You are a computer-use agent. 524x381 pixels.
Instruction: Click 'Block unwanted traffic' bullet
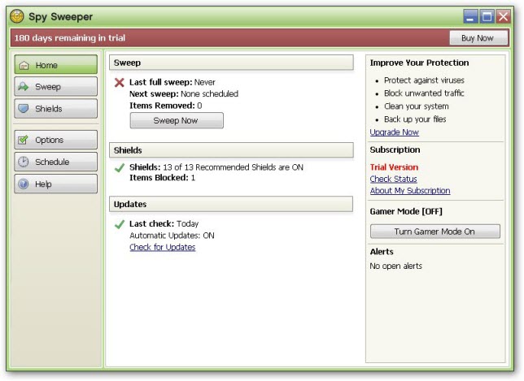424,93
